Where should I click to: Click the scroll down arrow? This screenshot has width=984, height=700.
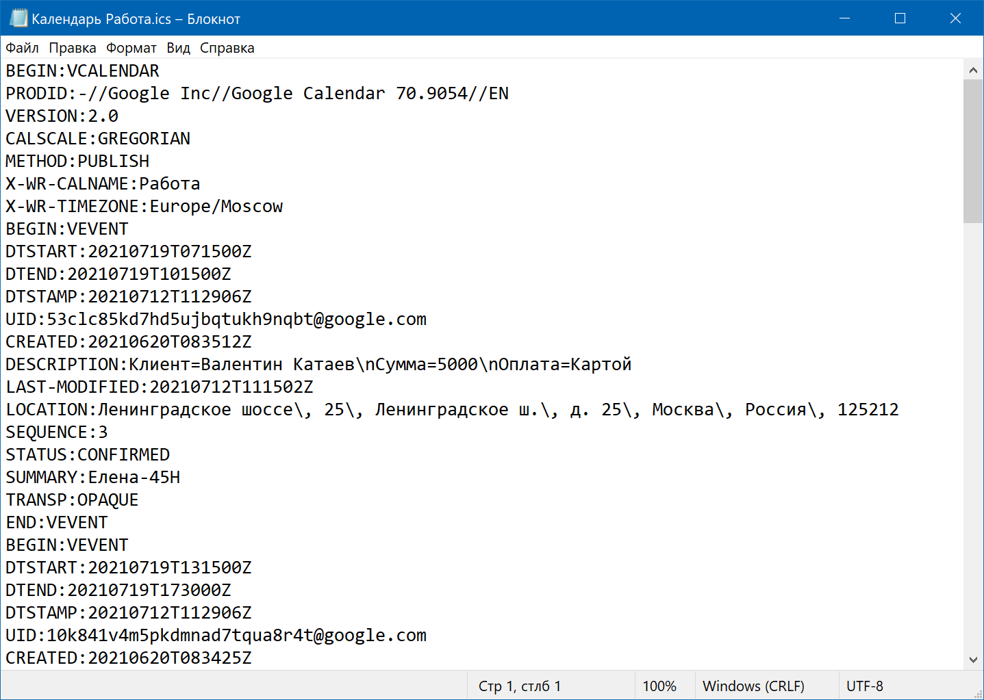tap(973, 660)
